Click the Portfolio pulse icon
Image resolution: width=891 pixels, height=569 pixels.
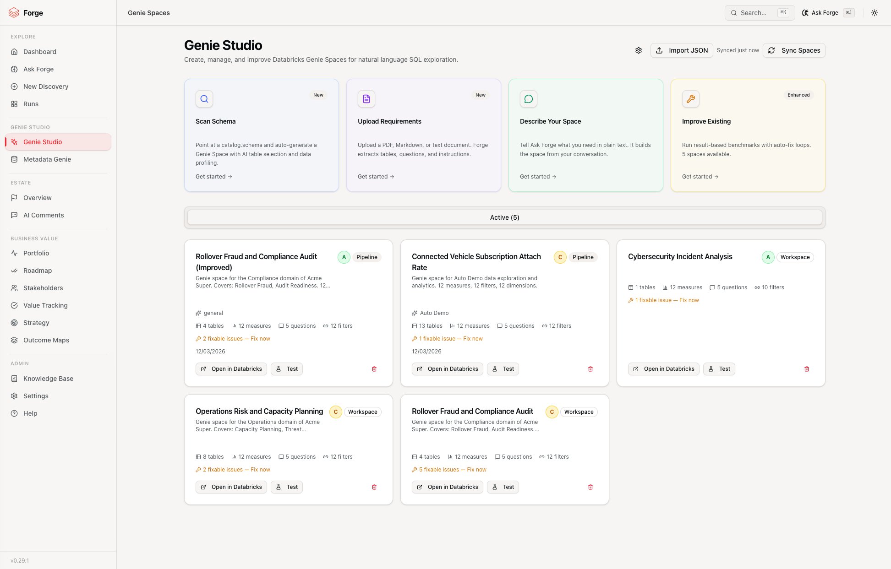(x=14, y=253)
